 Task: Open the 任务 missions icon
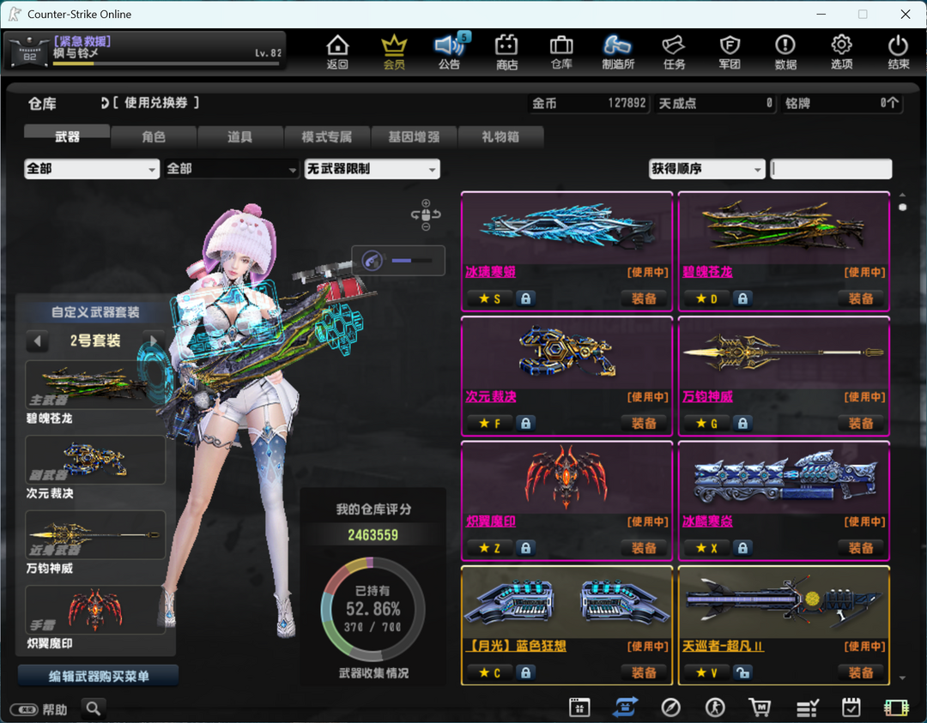pyautogui.click(x=674, y=52)
